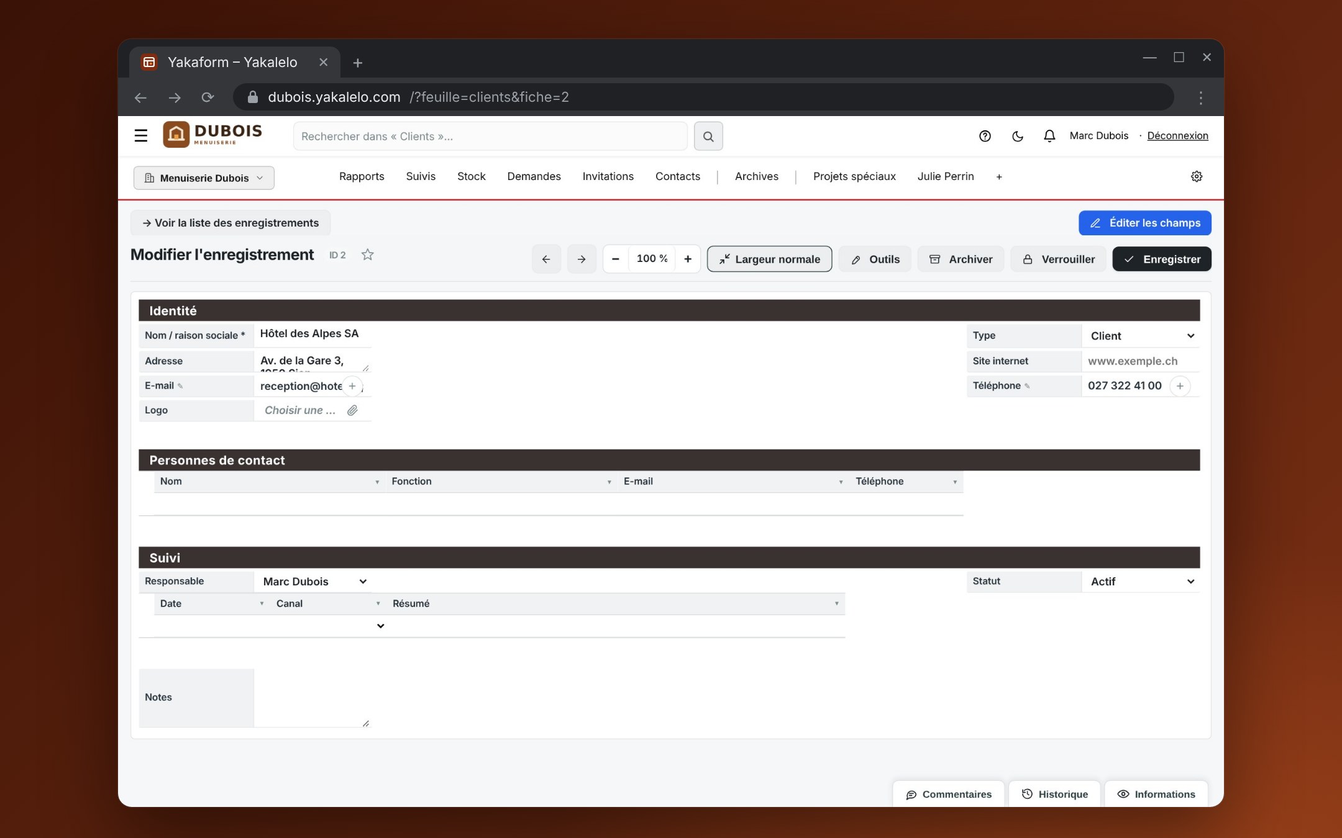This screenshot has height=838, width=1342.
Task: Open the help question-mark icon
Action: point(985,136)
